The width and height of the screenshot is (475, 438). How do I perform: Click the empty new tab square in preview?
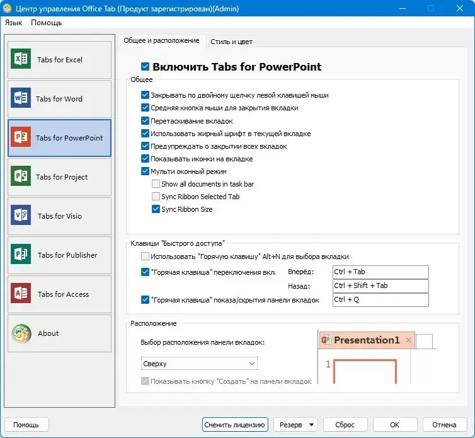(424, 342)
